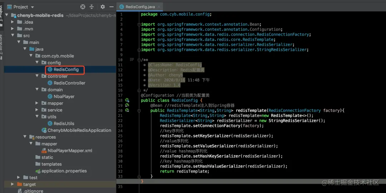
Task: Collapse the chenyb-mobile-redis project root
Action: click(6, 15)
